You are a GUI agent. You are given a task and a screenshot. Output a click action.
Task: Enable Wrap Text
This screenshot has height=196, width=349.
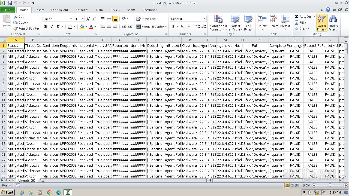coord(146,19)
